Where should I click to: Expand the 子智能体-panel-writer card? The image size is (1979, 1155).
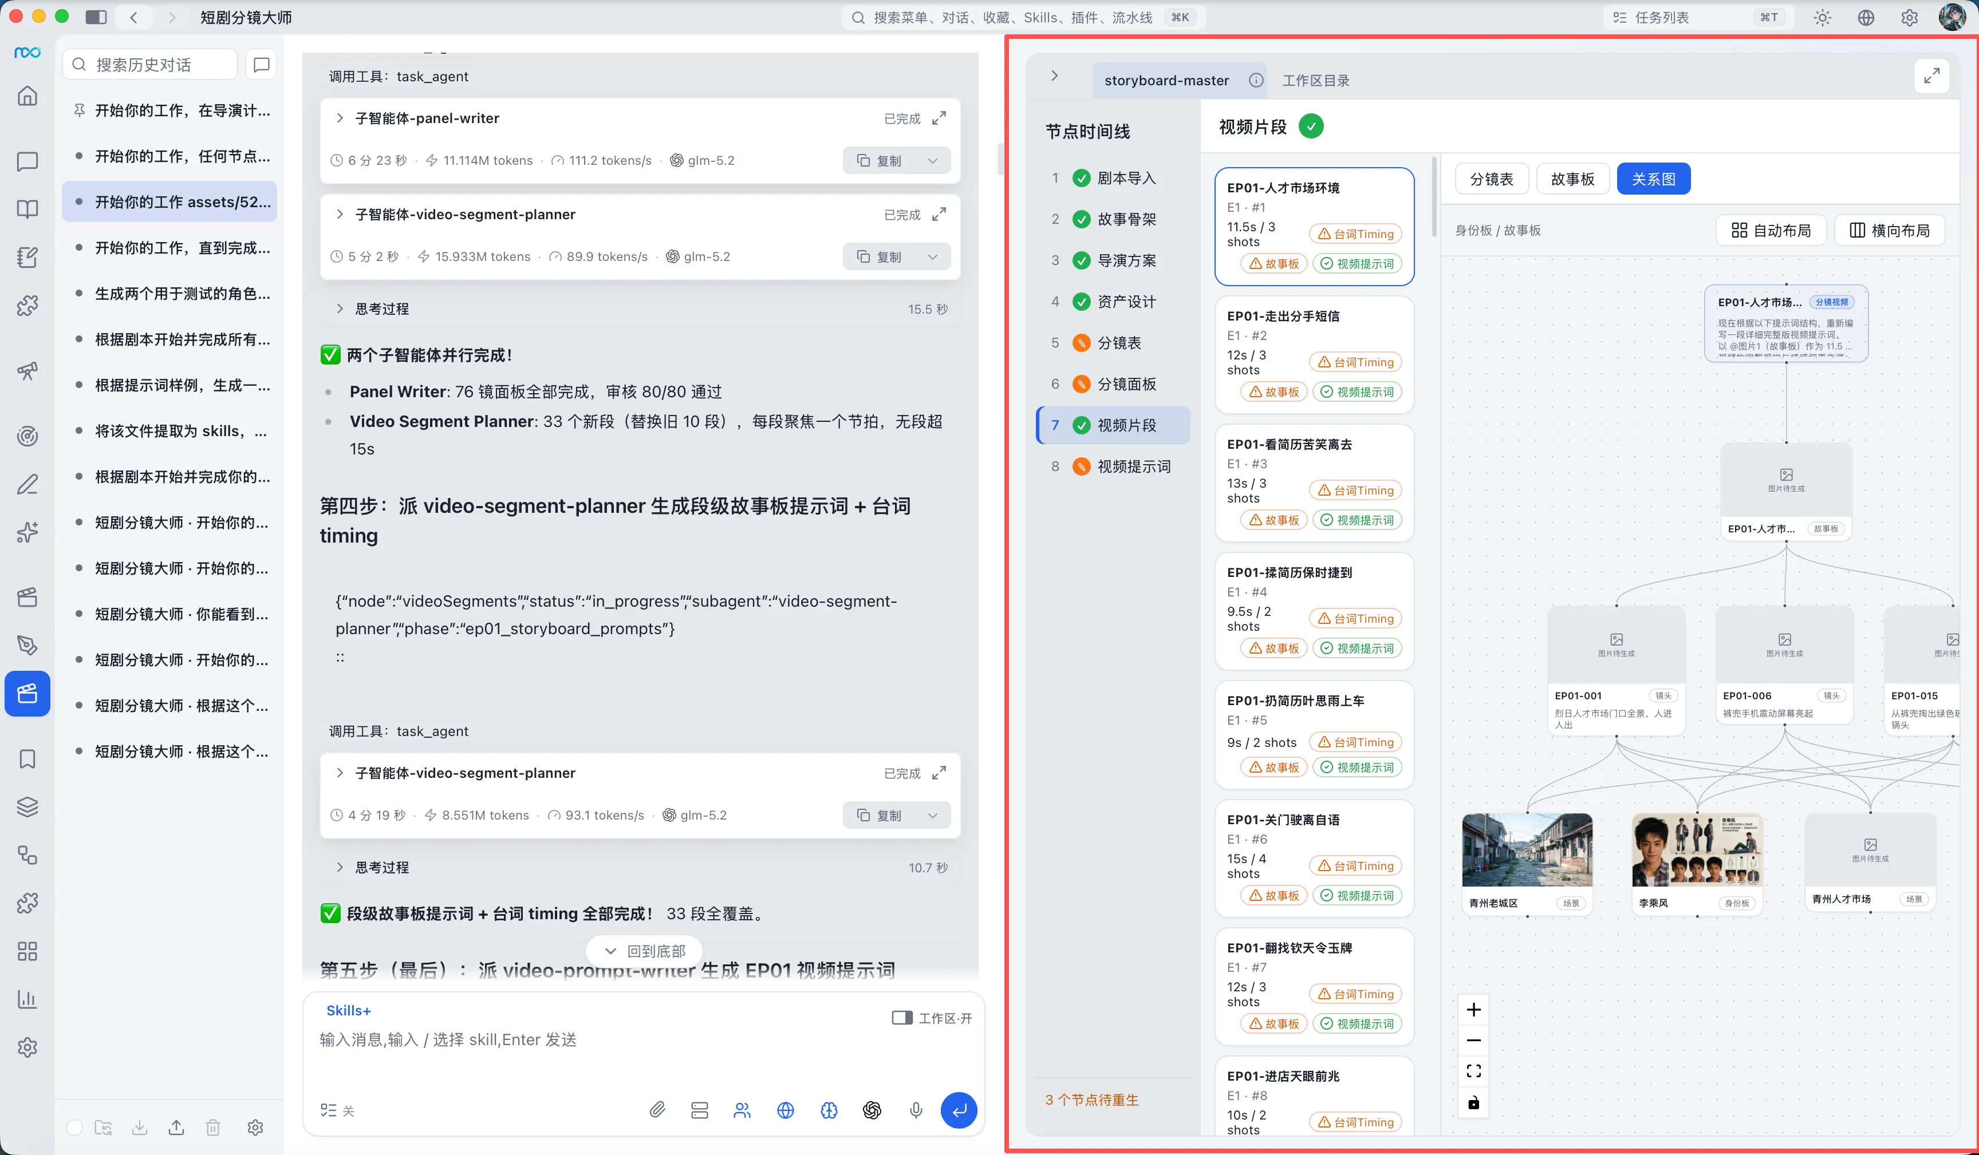coord(339,118)
